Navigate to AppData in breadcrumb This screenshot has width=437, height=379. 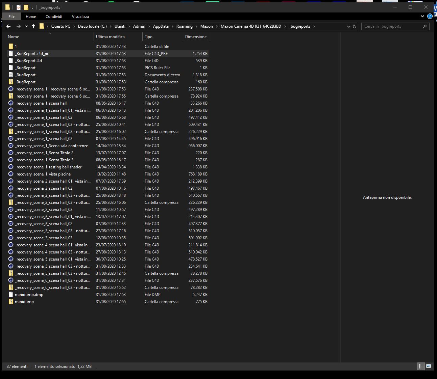click(x=161, y=26)
